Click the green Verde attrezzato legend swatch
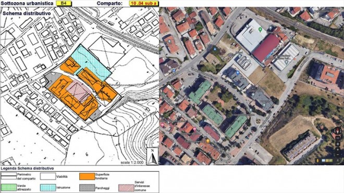 pos(8,188)
